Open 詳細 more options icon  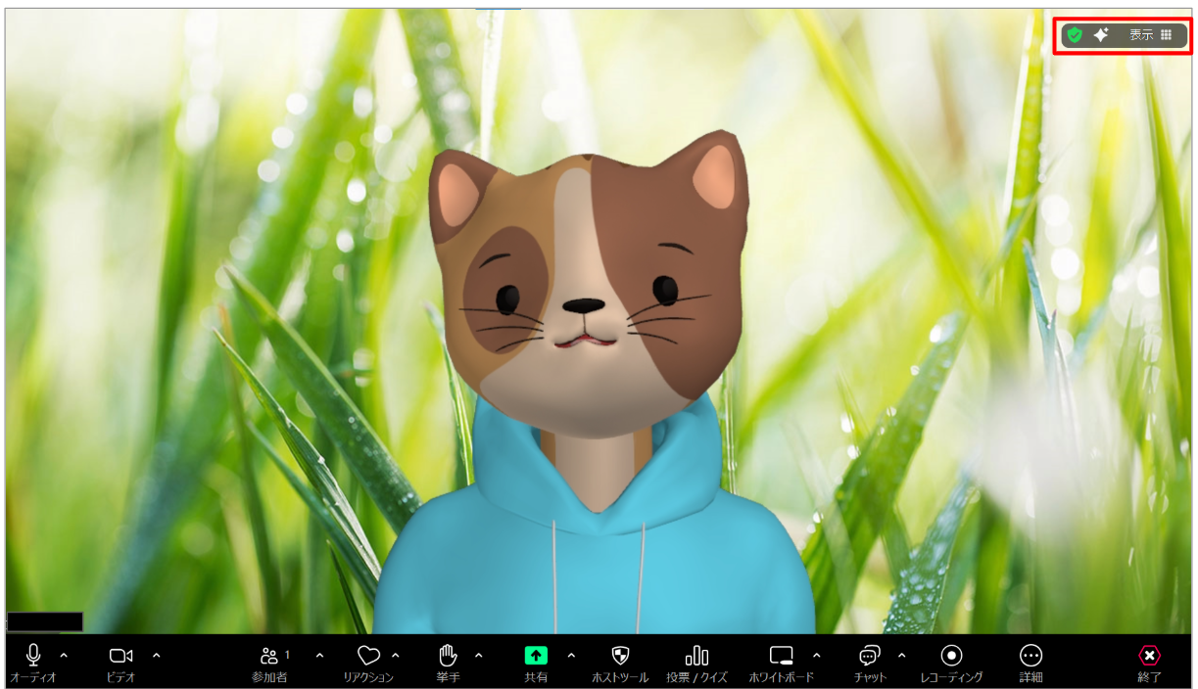1030,656
